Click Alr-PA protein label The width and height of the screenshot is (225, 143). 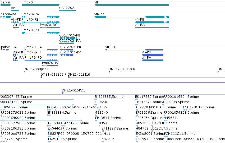point(18,58)
